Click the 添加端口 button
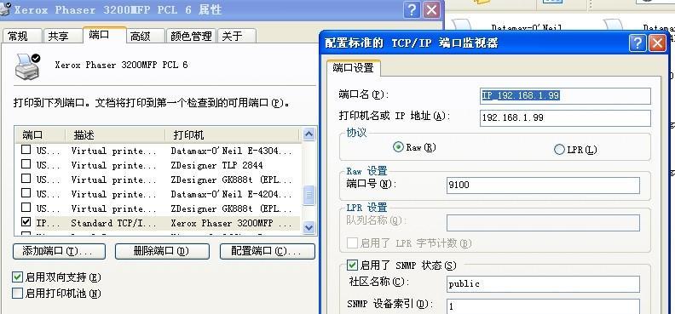This screenshot has width=675, height=314. (59, 251)
